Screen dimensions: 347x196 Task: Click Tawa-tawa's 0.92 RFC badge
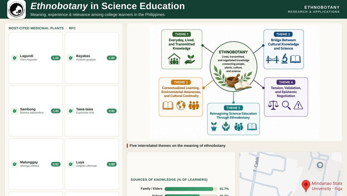pos(112,111)
